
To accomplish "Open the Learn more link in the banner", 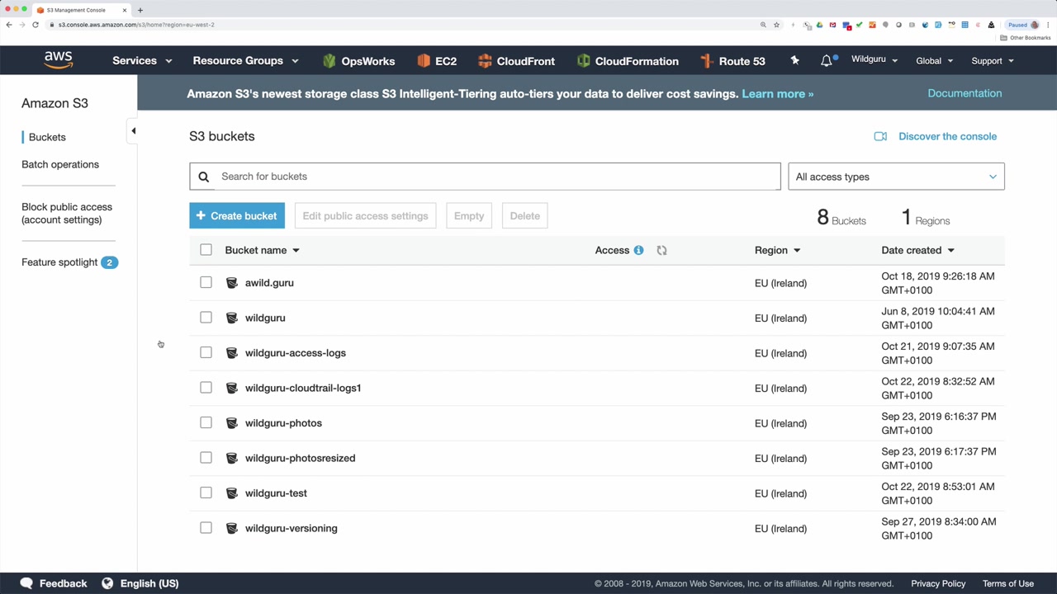I will point(777,94).
